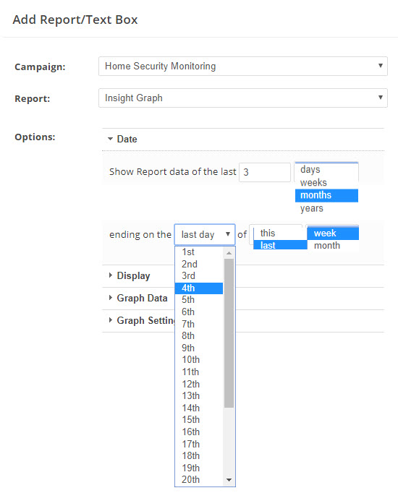This screenshot has width=398, height=493.
Task: Click the day list scrollbar thumb
Action: click(x=229, y=333)
